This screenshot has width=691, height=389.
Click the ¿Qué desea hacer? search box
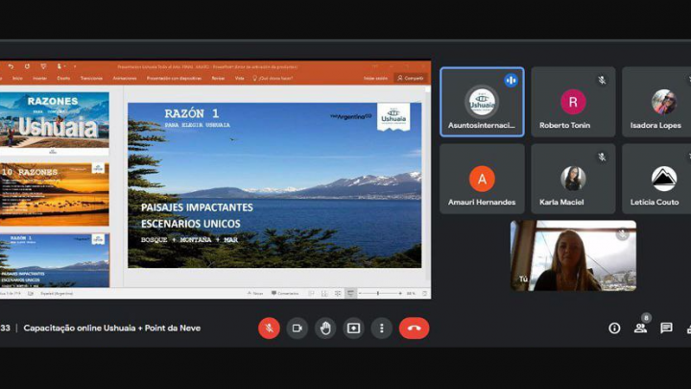coord(274,78)
